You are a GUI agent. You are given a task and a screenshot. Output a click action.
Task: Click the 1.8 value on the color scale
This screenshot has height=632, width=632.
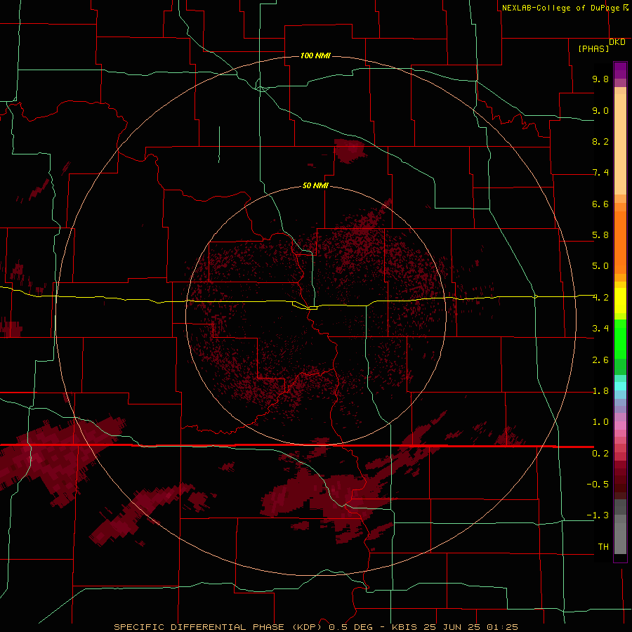(x=600, y=391)
